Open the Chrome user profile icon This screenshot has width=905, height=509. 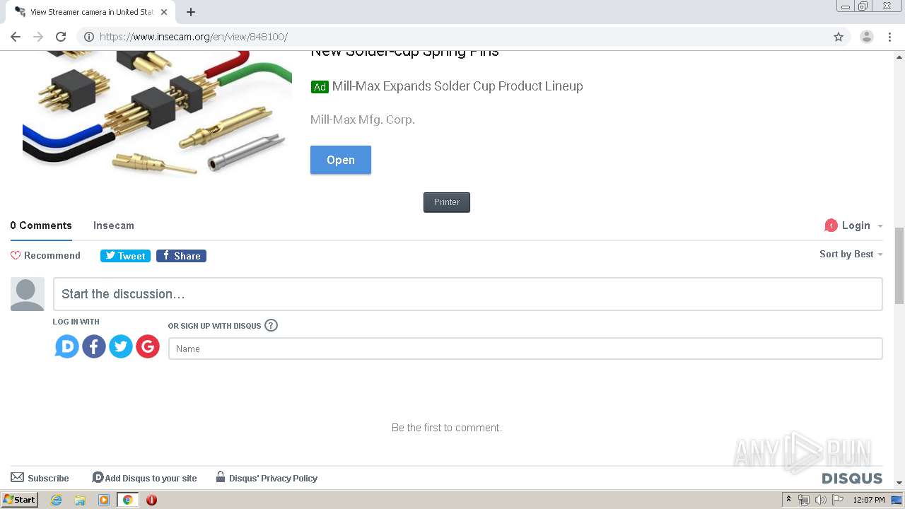tap(867, 37)
